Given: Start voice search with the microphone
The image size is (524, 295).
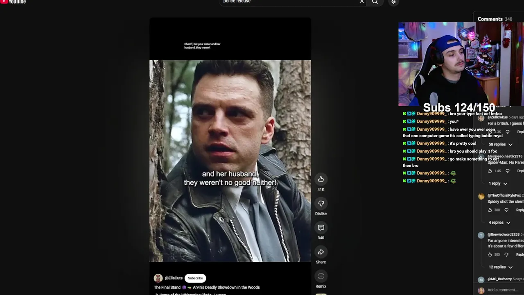Looking at the screenshot, I should click(x=393, y=2).
